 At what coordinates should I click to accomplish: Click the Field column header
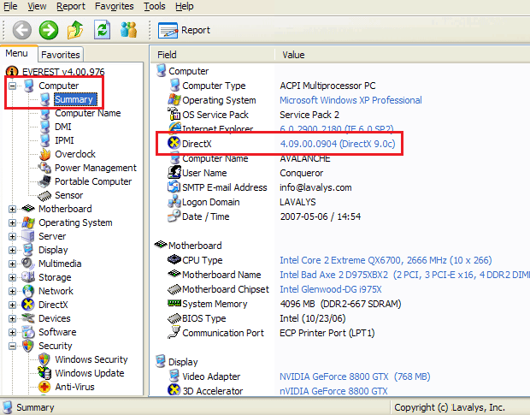coord(168,55)
